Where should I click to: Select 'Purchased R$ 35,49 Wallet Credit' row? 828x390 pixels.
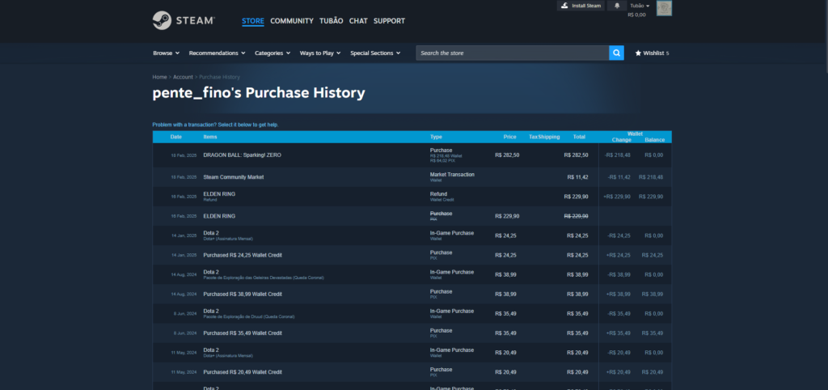(412, 333)
